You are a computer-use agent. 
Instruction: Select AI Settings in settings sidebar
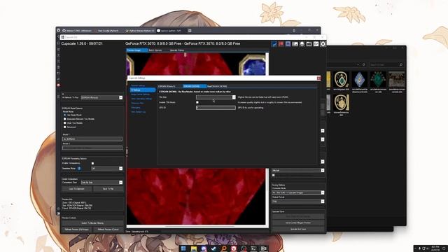pos(143,90)
